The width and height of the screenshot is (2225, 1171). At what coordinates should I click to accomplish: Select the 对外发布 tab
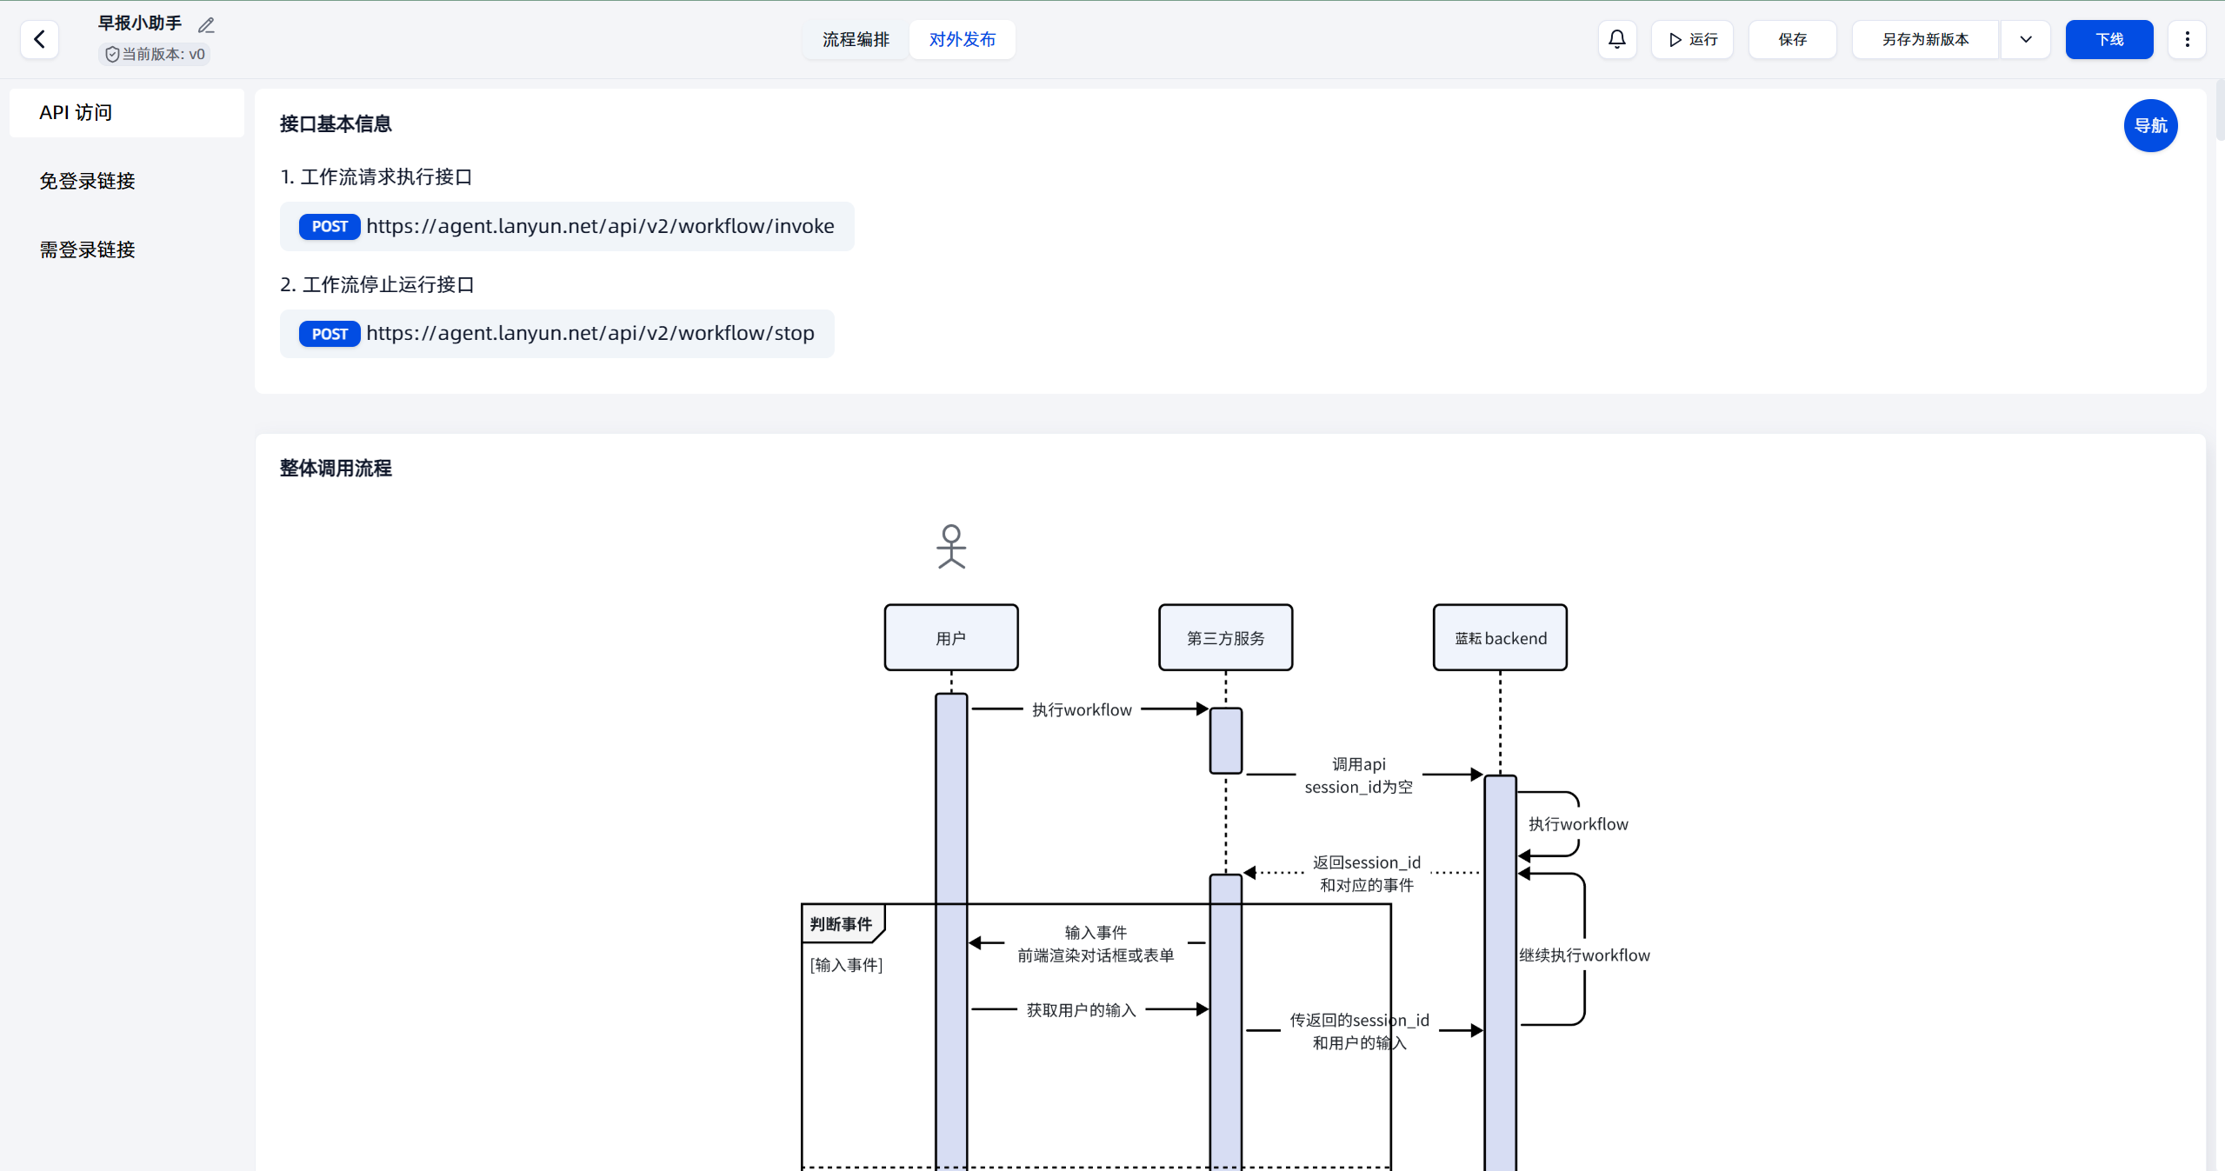pyautogui.click(x=962, y=39)
